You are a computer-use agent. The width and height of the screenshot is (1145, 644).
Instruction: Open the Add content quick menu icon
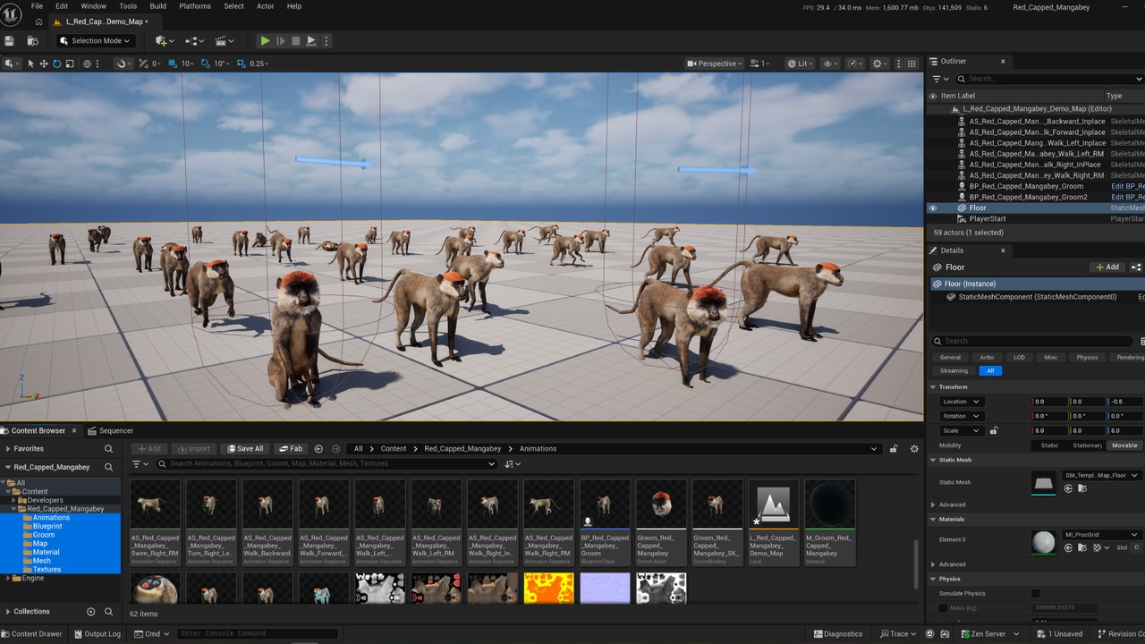click(x=164, y=40)
